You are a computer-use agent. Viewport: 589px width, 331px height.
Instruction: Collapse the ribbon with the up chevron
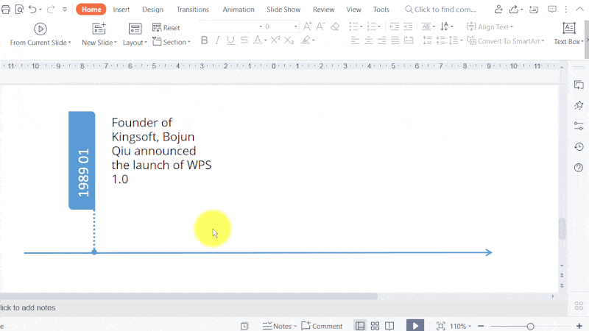[579, 10]
